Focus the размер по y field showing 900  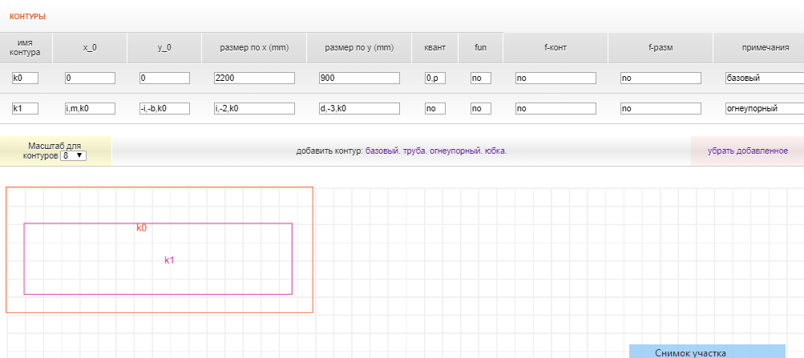[x=358, y=78]
